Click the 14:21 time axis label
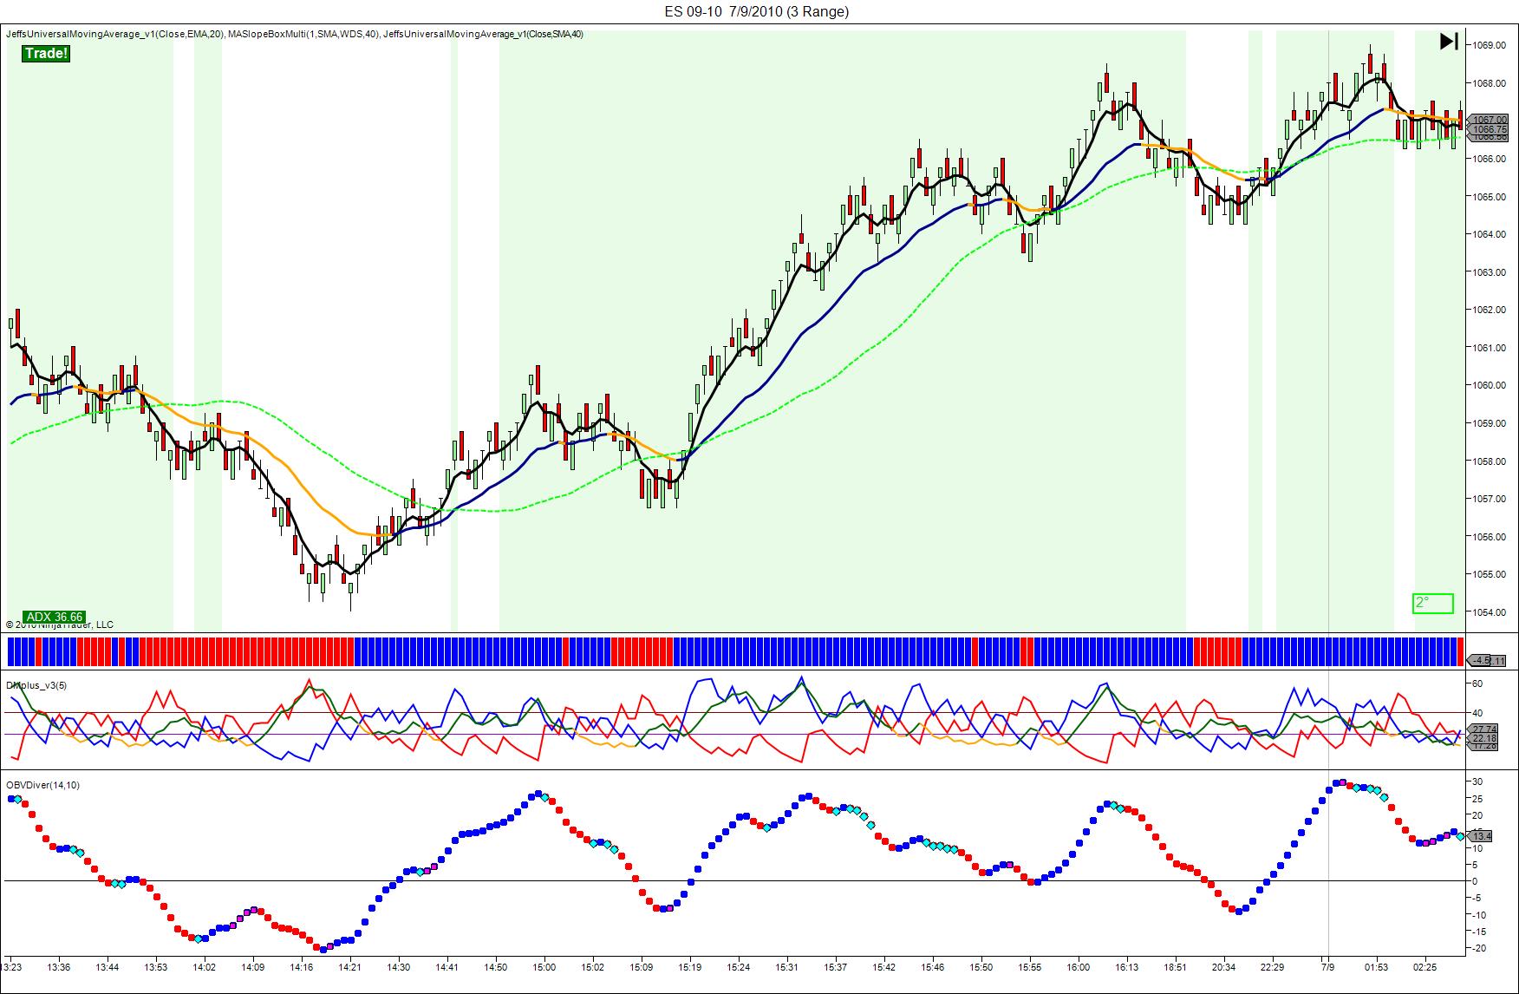Viewport: 1519px width, 994px height. coord(349,966)
